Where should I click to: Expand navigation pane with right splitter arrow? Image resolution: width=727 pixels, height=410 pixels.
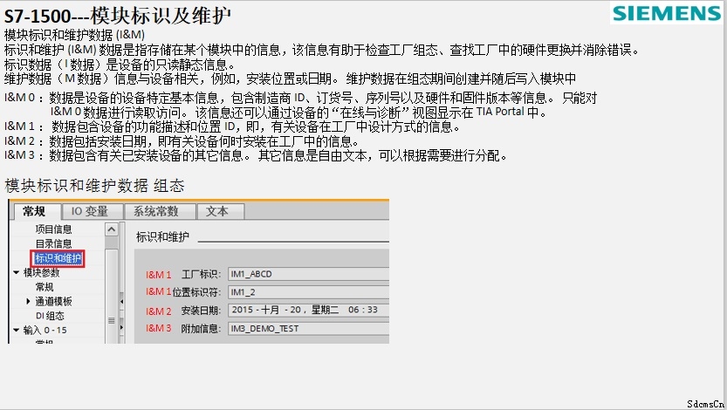click(121, 327)
